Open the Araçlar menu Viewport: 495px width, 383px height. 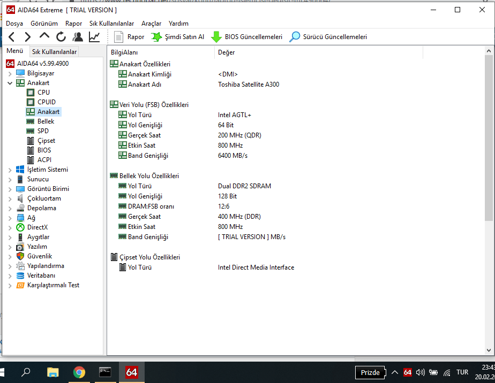[x=151, y=24]
